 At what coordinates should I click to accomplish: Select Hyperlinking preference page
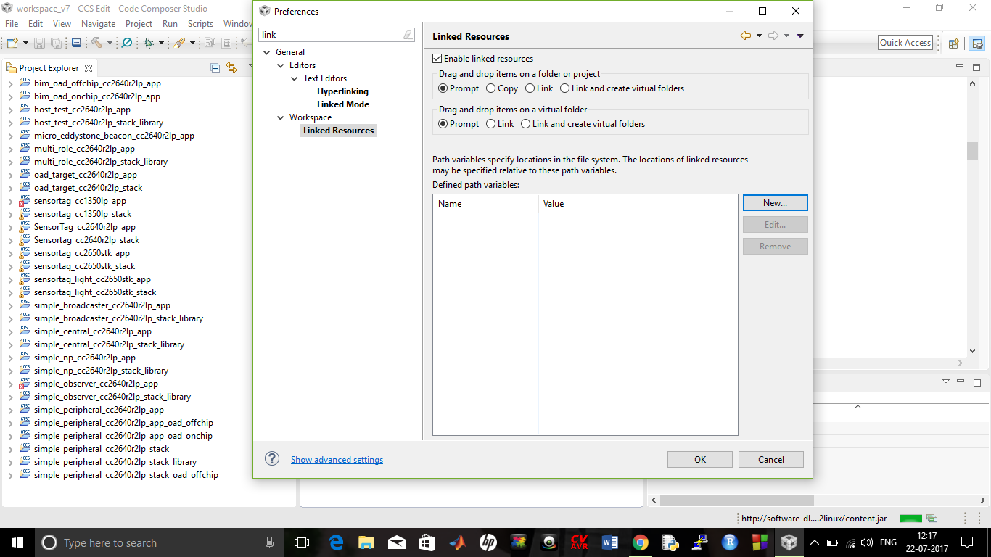coord(342,91)
